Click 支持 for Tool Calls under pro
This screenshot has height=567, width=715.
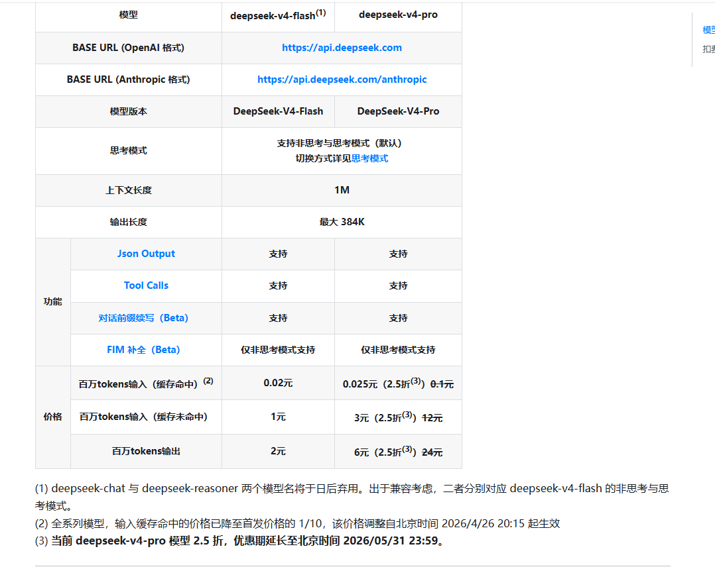398,286
